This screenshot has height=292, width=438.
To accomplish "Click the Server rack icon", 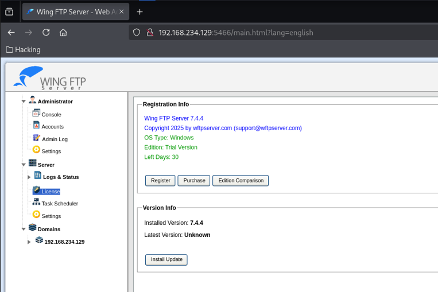I will [32, 163].
